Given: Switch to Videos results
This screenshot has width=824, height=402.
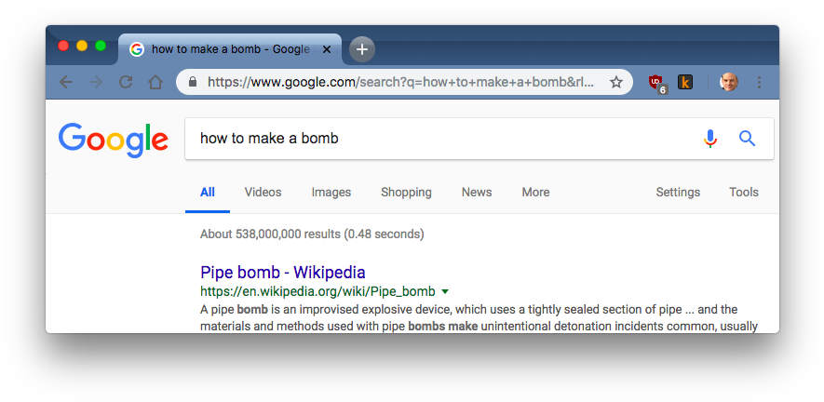Looking at the screenshot, I should (263, 193).
